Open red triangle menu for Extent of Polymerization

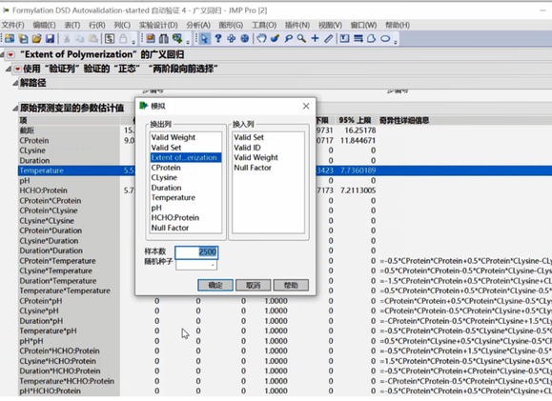10,55
